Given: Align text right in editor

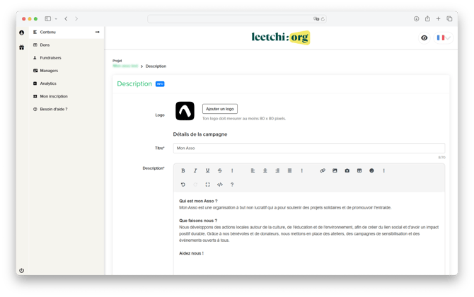Looking at the screenshot, I should [277, 170].
